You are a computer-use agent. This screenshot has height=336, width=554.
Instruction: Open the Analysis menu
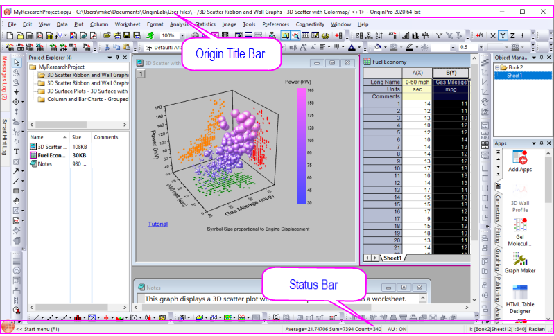178,24
